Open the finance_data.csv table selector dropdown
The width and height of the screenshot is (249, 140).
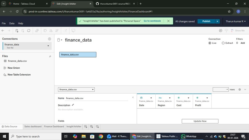pos(76,90)
